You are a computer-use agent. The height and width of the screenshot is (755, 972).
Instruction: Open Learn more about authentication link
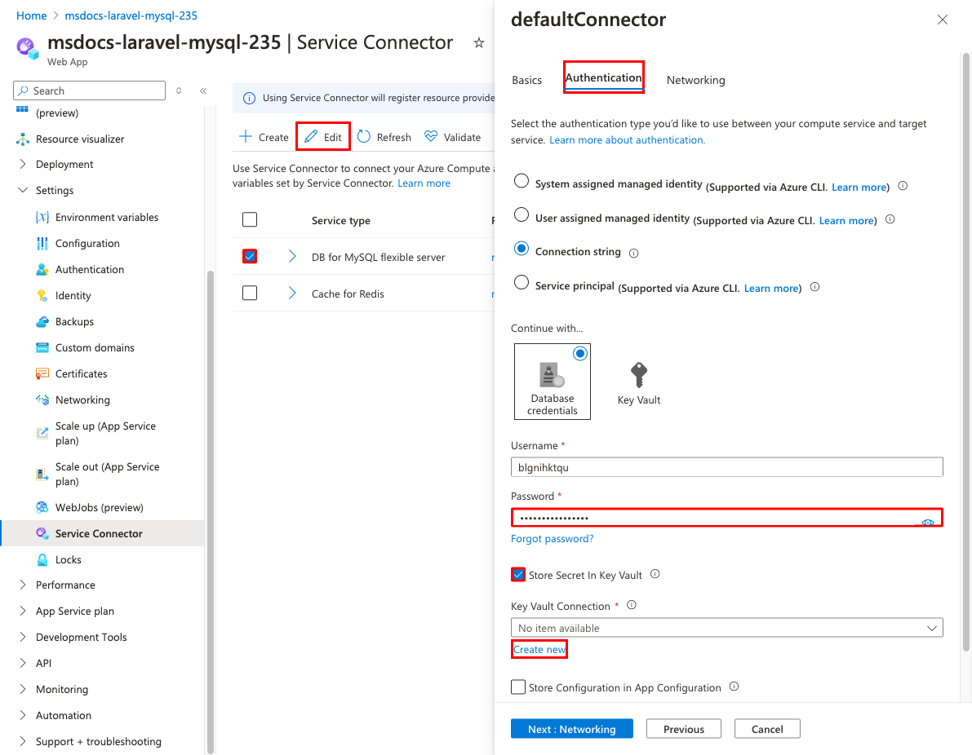point(628,140)
